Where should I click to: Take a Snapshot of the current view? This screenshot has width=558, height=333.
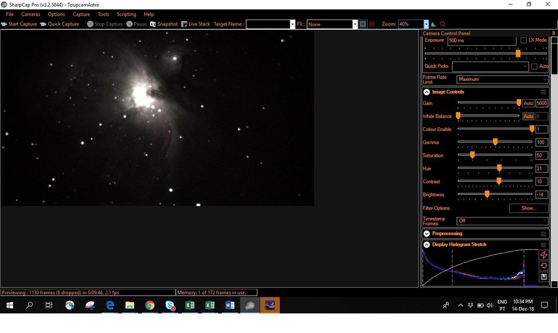click(x=164, y=24)
